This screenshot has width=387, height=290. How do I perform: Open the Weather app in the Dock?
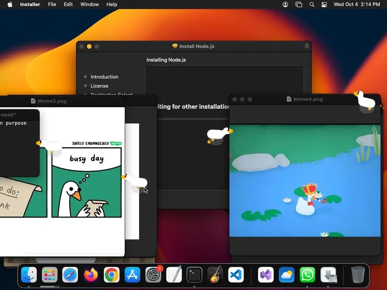(286, 275)
